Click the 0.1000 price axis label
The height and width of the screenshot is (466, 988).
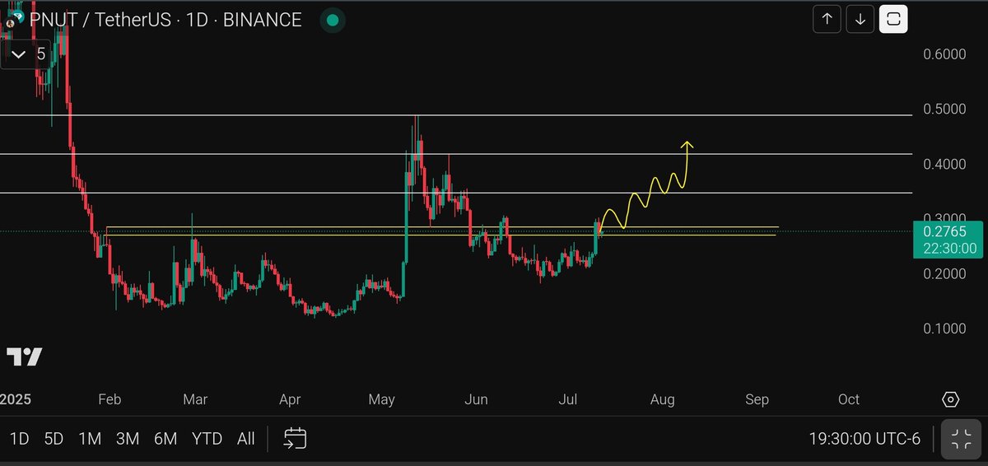pyautogui.click(x=944, y=329)
